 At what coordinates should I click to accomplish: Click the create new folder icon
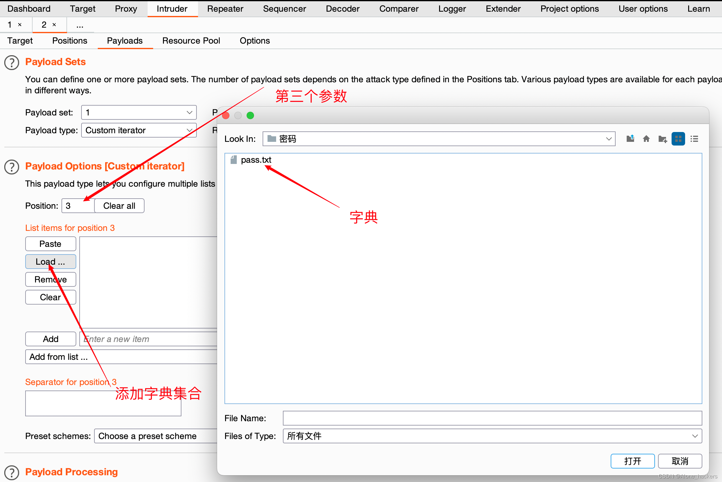click(x=662, y=139)
